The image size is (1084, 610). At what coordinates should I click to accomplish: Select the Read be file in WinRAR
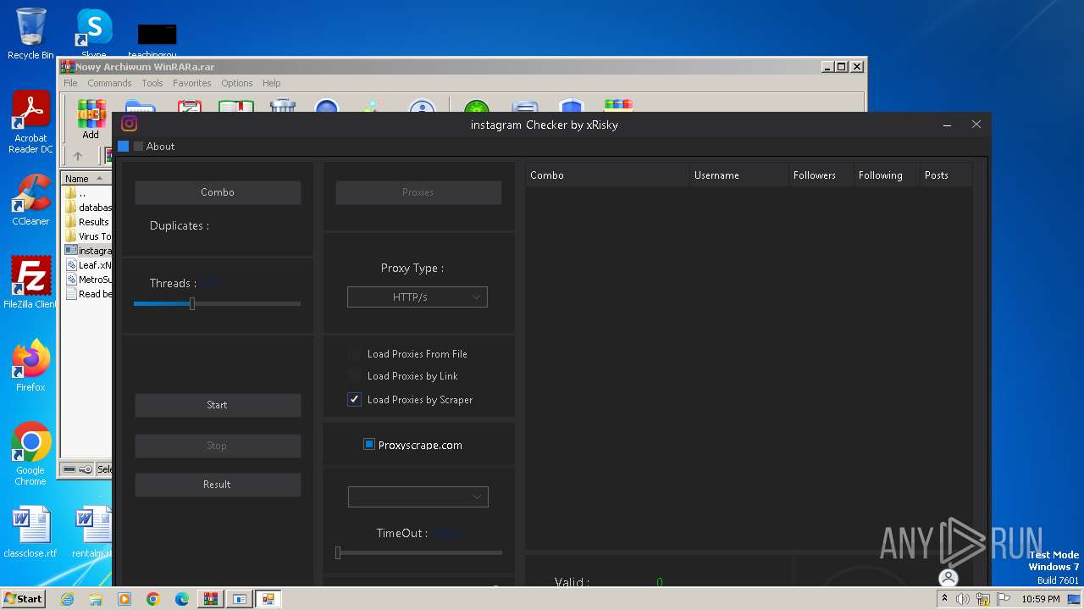point(87,294)
